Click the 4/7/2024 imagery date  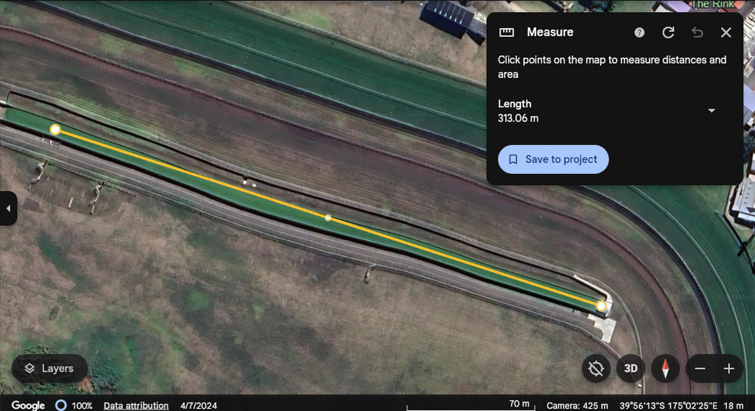(x=198, y=406)
